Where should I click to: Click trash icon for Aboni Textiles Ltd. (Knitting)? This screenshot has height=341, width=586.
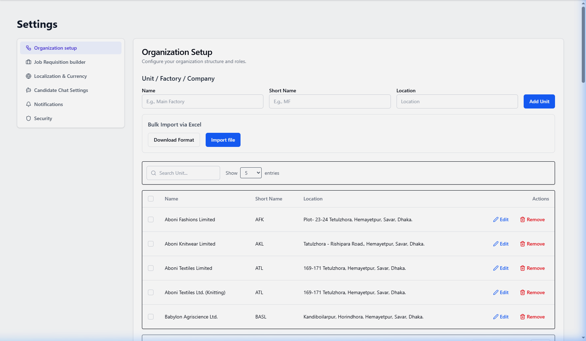pyautogui.click(x=523, y=292)
